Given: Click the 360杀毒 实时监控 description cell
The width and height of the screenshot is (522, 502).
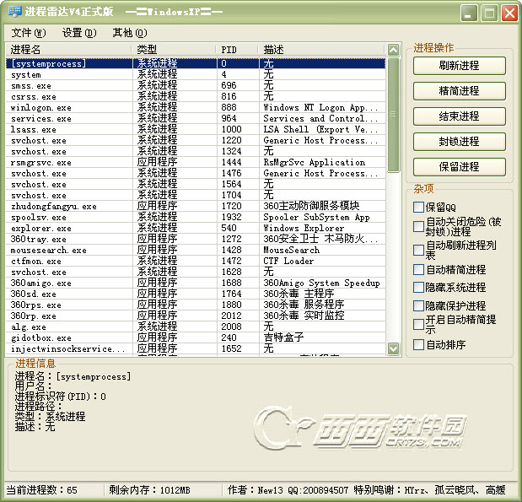Looking at the screenshot, I should (x=304, y=316).
